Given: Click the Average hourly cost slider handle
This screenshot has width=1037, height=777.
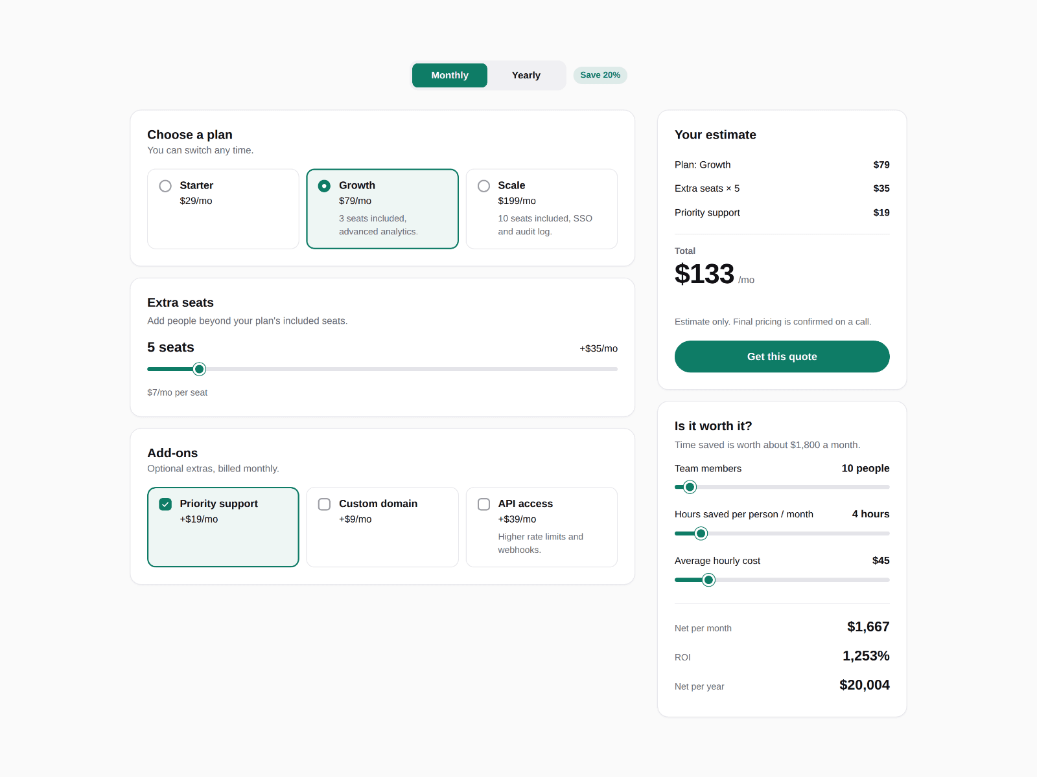Looking at the screenshot, I should 709,580.
